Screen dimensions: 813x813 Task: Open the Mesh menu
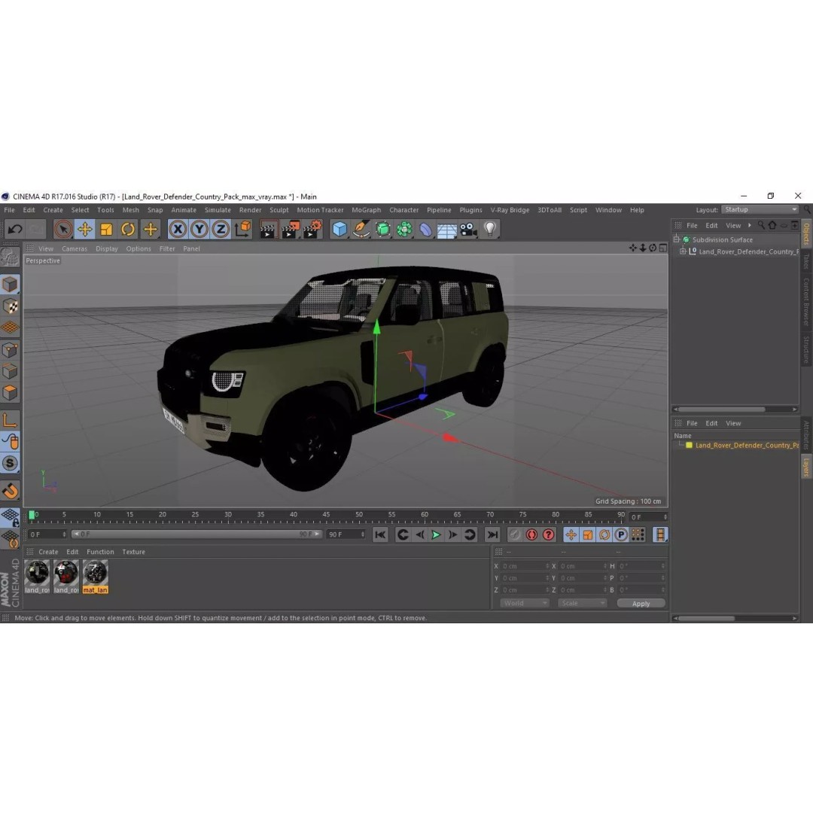(x=131, y=210)
